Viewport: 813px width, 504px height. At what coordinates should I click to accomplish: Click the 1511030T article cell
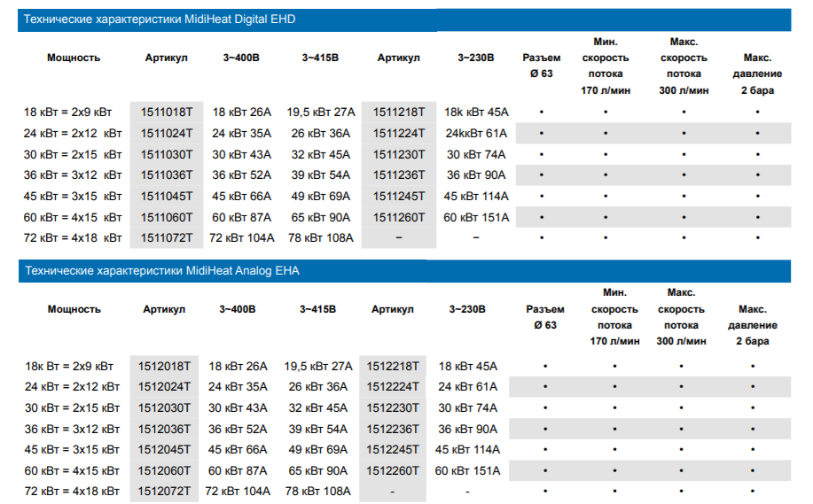pos(167,154)
